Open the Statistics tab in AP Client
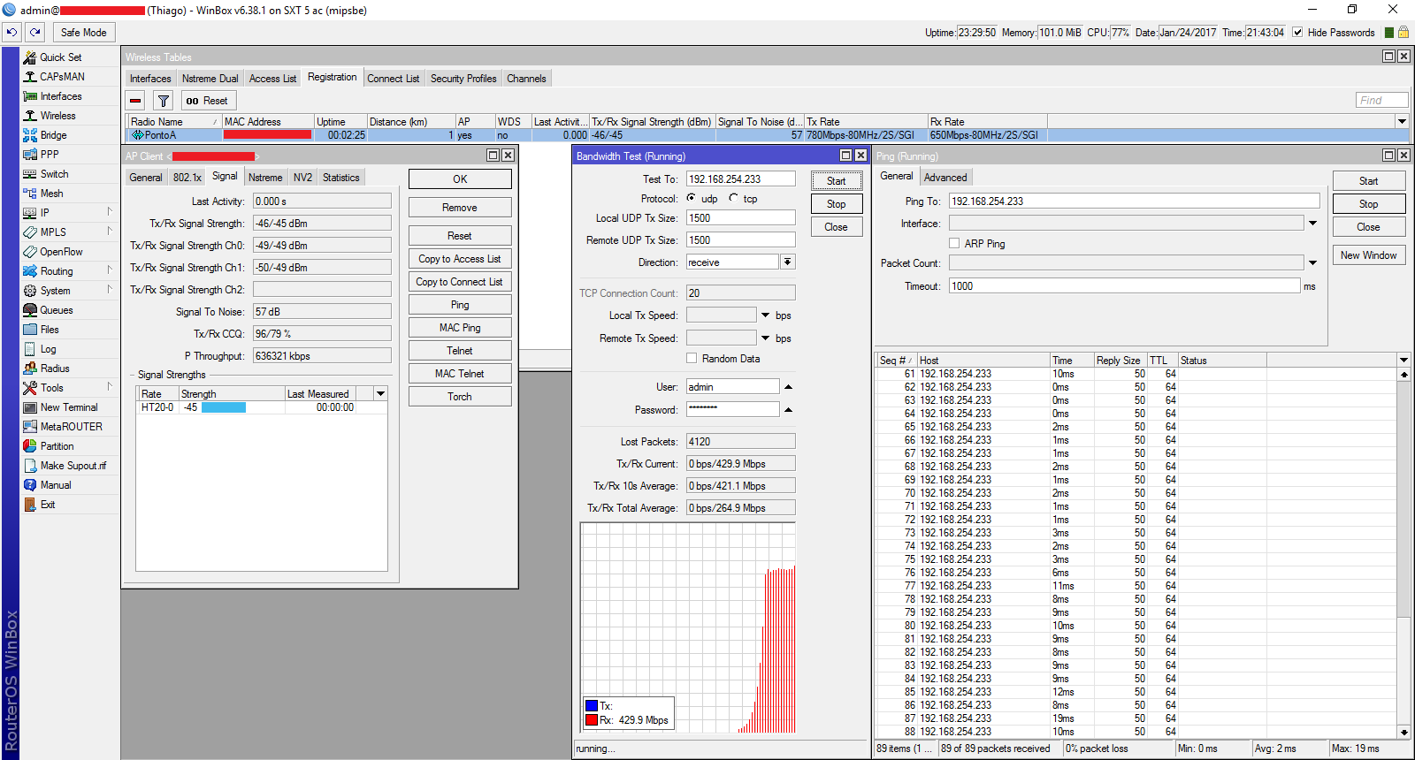1415x760 pixels. pyautogui.click(x=340, y=178)
